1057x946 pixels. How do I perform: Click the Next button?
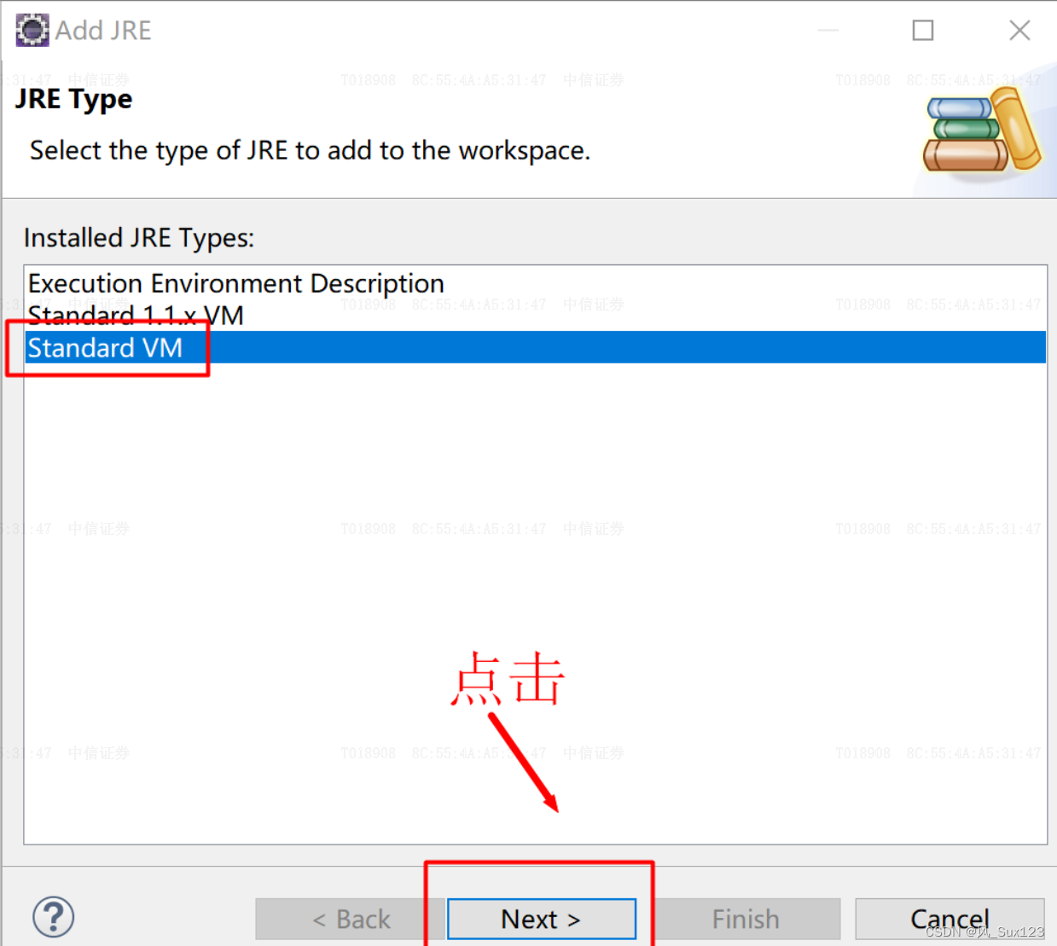542,919
